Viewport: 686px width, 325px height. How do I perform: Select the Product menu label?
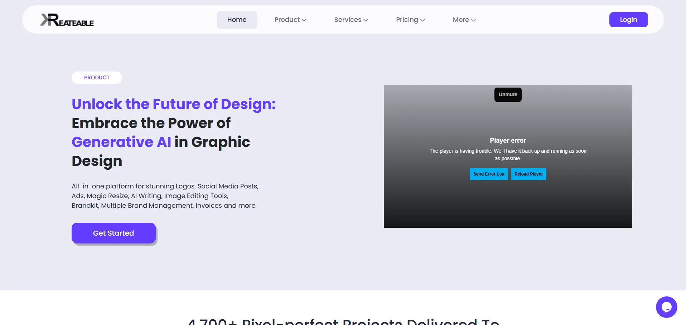coord(287,20)
